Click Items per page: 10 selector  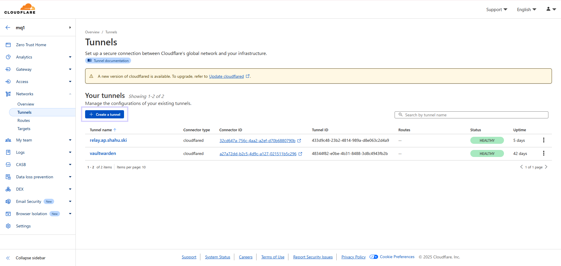click(x=131, y=167)
